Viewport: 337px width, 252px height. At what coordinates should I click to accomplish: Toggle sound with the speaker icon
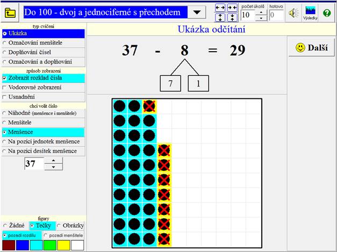[x=293, y=13]
